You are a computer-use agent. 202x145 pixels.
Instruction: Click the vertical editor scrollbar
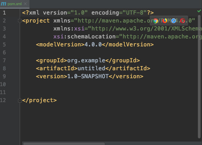(x=199, y=76)
